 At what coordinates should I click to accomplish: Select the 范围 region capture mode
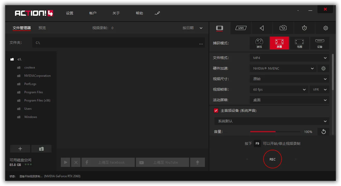[x=300, y=43]
